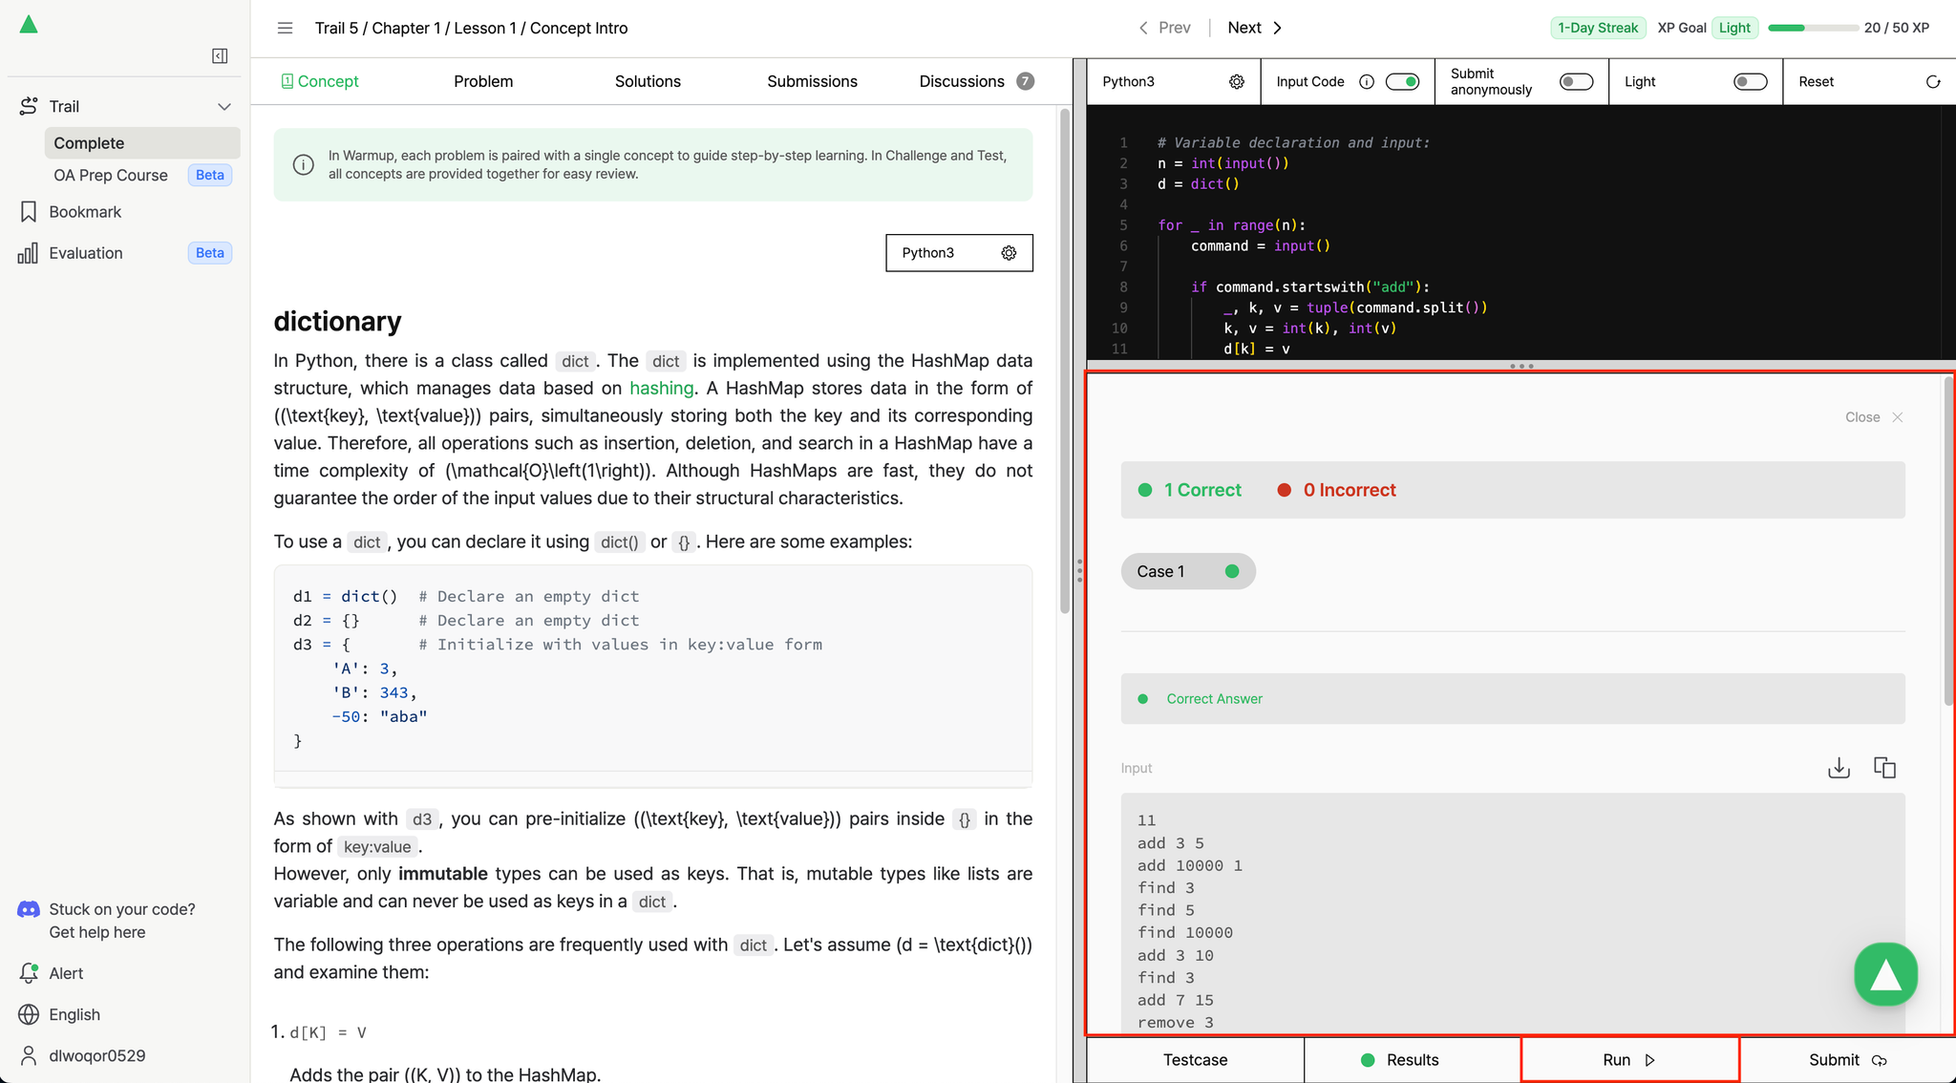Viewport: 1956px width, 1083px height.
Task: Click the concept panel Python3 gear icon
Action: pyautogui.click(x=1009, y=253)
